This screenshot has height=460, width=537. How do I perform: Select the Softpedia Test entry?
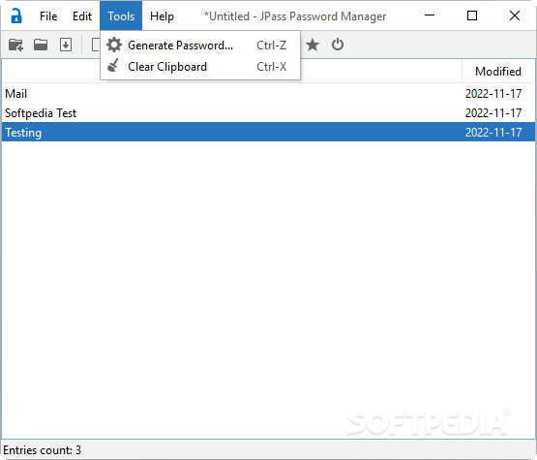(269, 113)
